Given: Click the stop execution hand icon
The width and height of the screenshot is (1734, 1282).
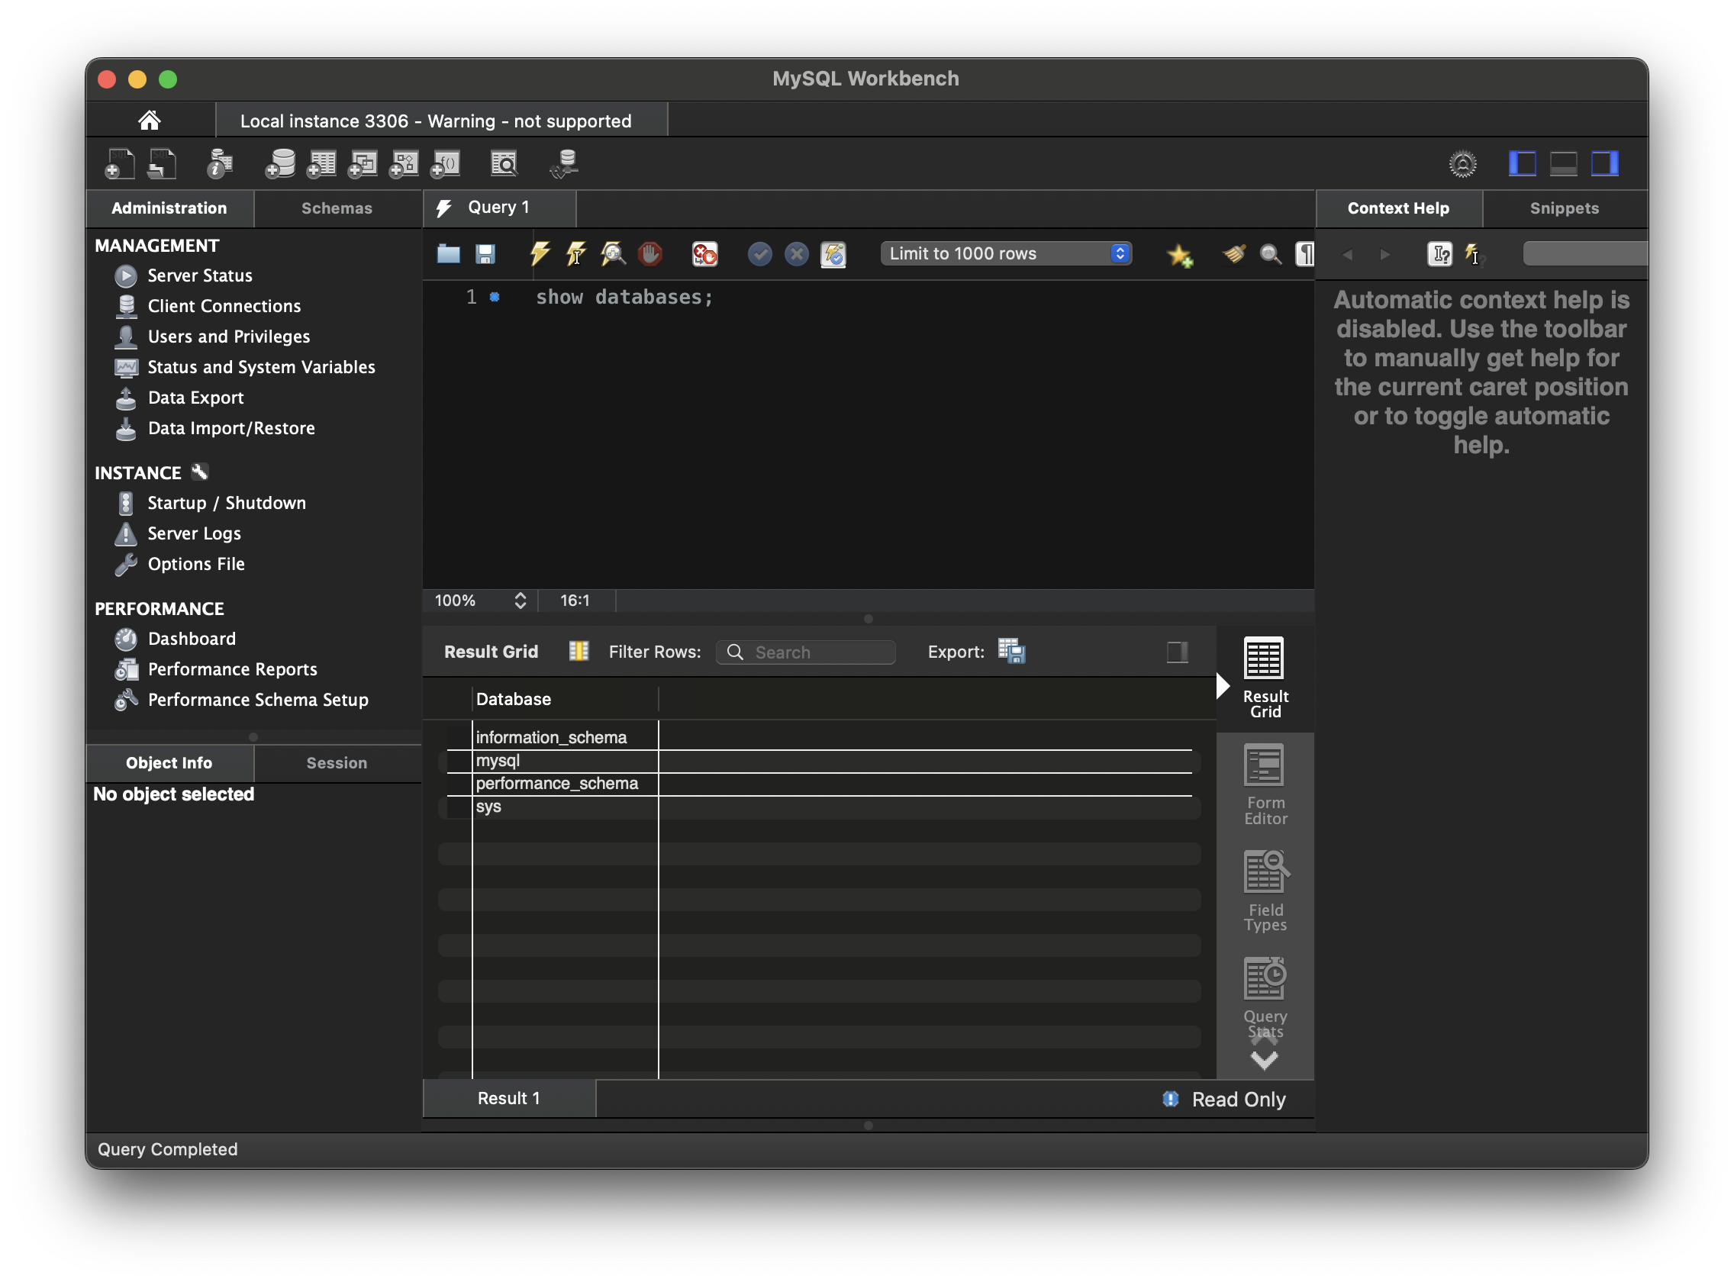Looking at the screenshot, I should point(649,254).
